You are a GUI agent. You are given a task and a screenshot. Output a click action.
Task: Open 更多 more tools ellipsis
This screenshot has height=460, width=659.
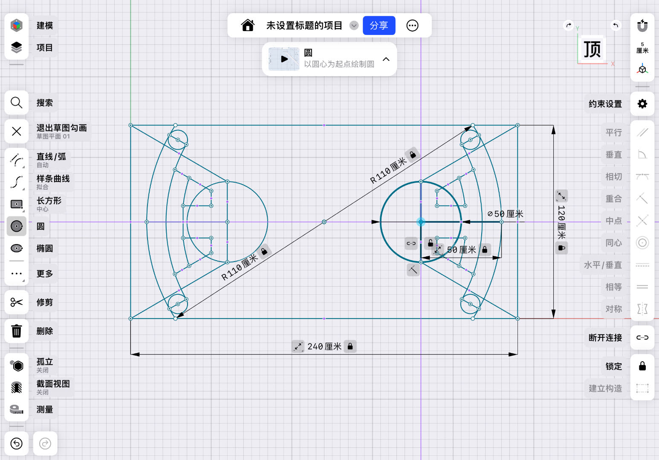point(17,273)
